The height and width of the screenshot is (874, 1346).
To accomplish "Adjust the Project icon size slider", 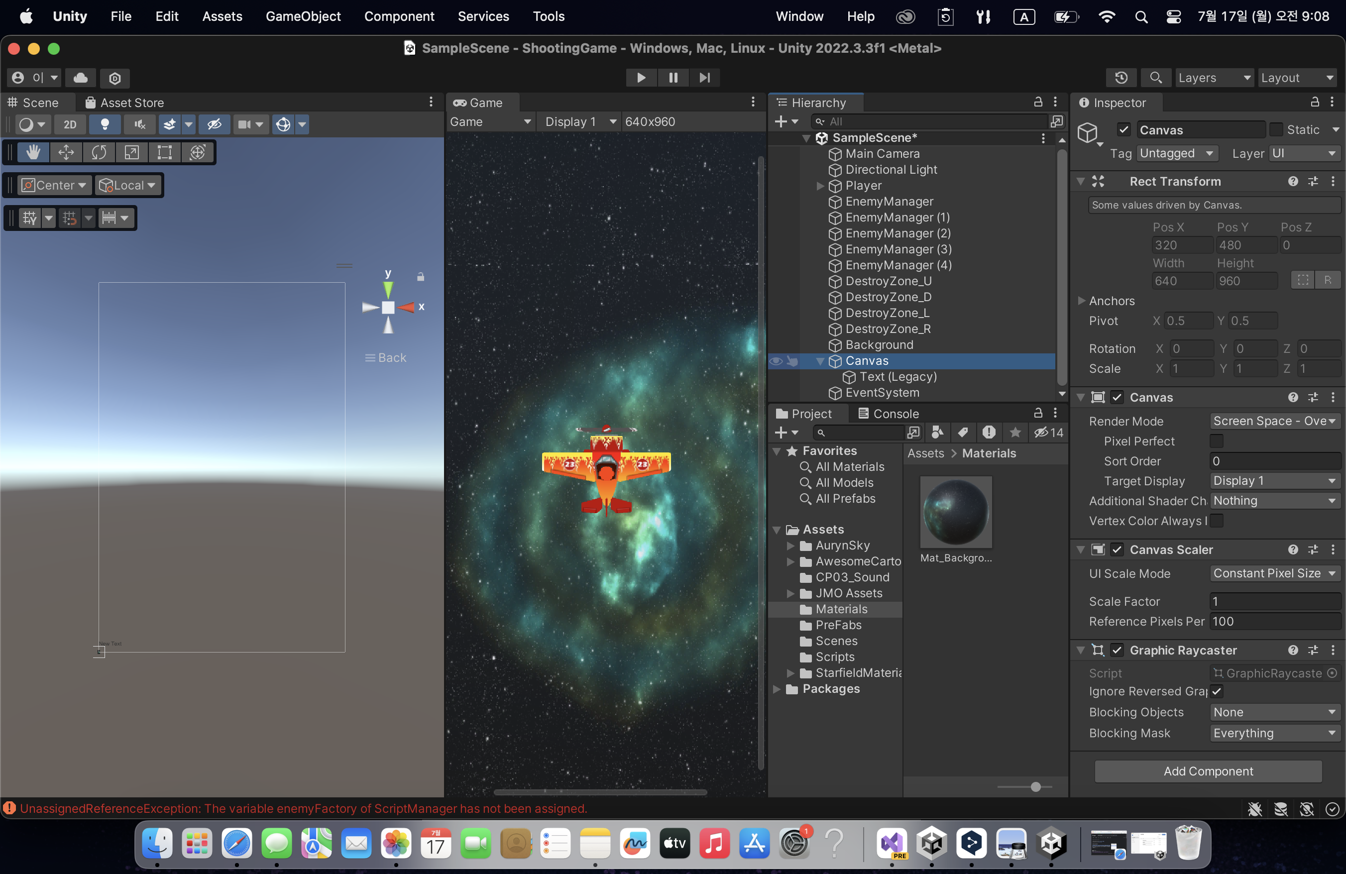I will (x=1035, y=787).
